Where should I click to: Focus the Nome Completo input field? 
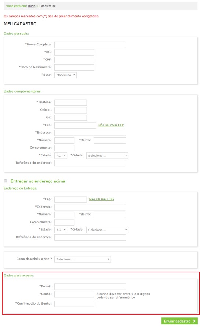coord(90,45)
